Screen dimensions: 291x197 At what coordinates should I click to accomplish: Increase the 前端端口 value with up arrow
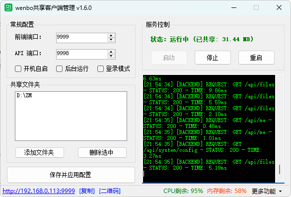click(x=111, y=36)
